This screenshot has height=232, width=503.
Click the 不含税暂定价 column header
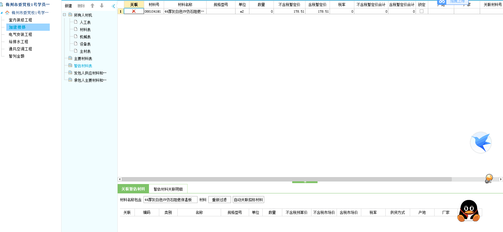pyautogui.click(x=289, y=5)
